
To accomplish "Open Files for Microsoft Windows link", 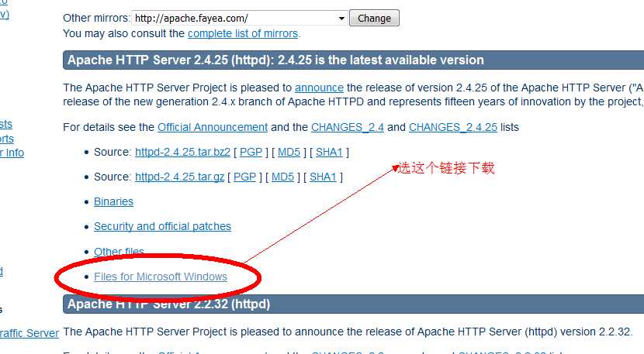I will tap(161, 277).
